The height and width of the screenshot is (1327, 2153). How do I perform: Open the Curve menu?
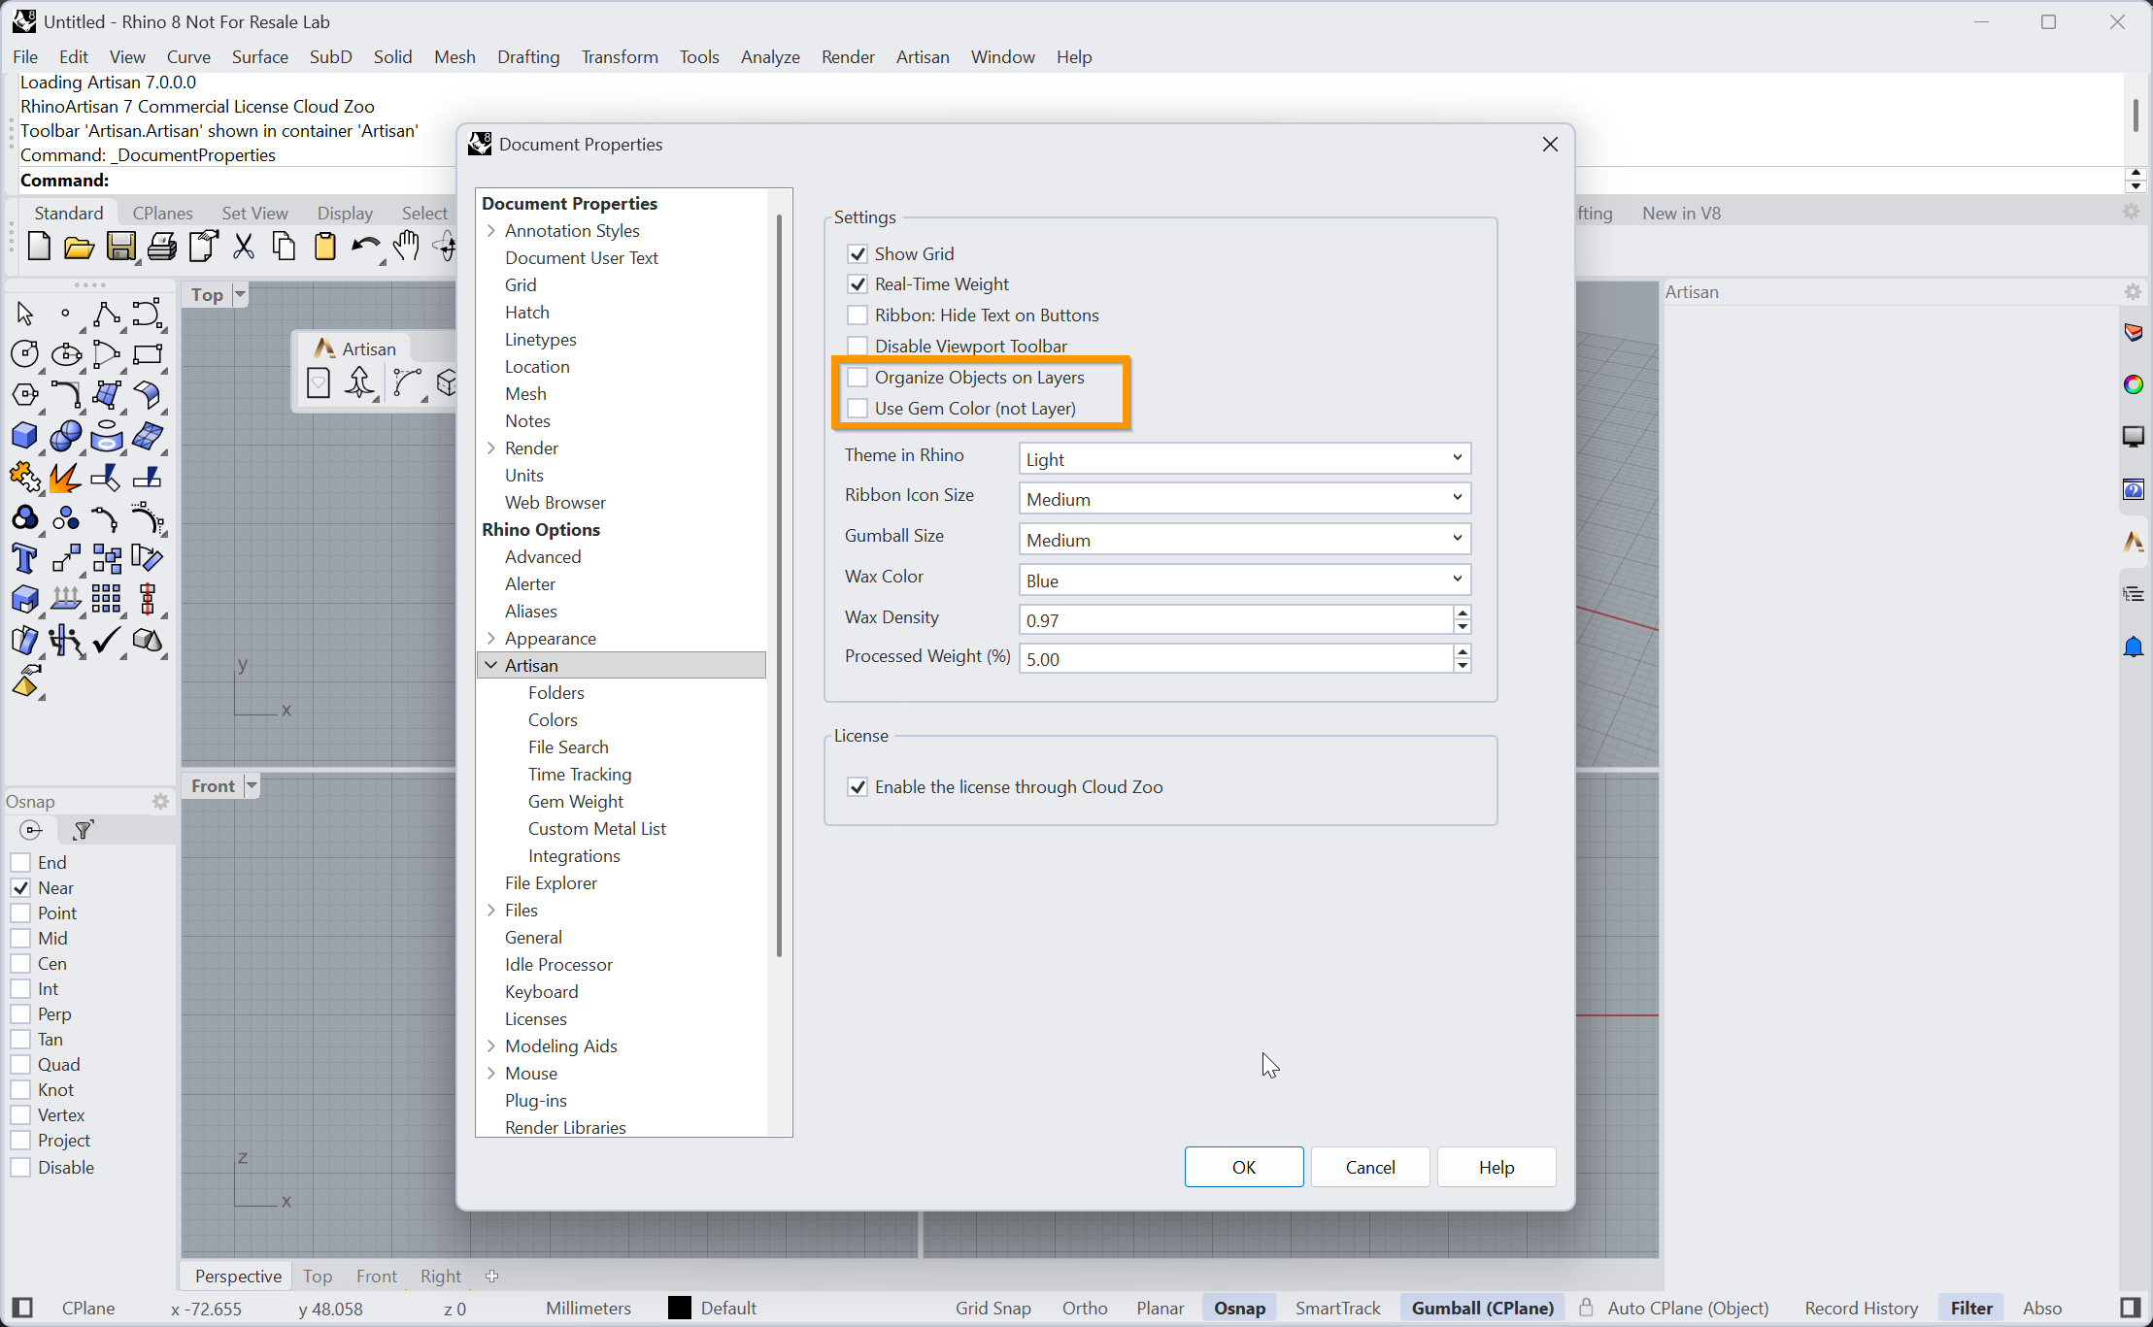[x=188, y=57]
